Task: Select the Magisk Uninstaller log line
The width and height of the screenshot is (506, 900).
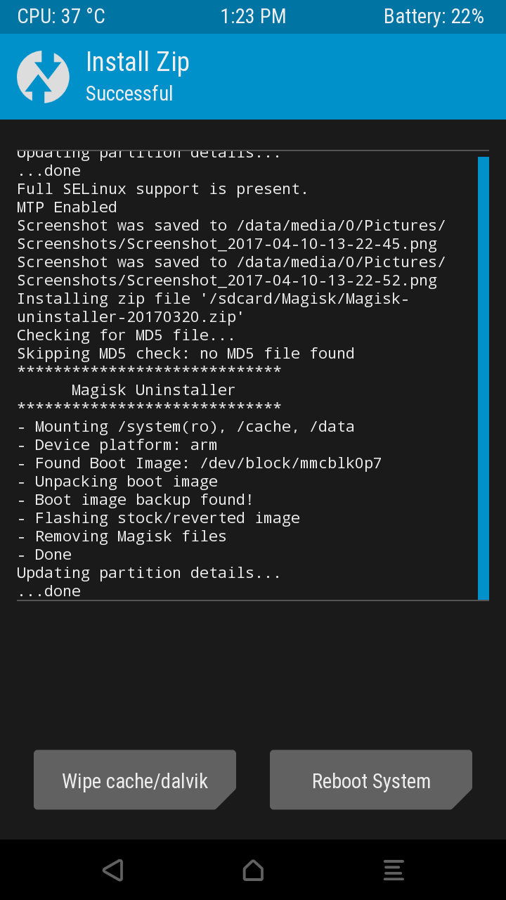Action: coord(153,390)
